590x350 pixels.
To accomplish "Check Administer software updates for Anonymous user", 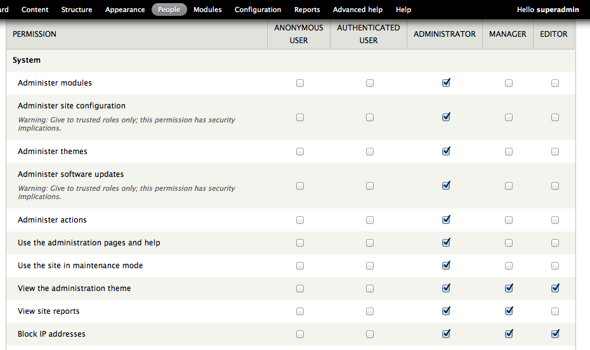I will pos(300,186).
